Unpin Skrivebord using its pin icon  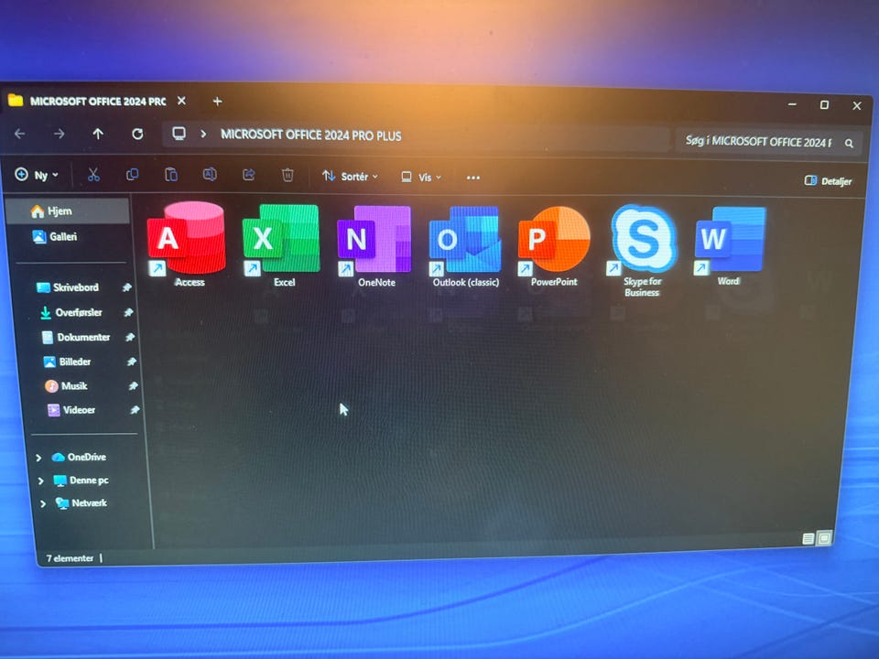click(x=126, y=287)
